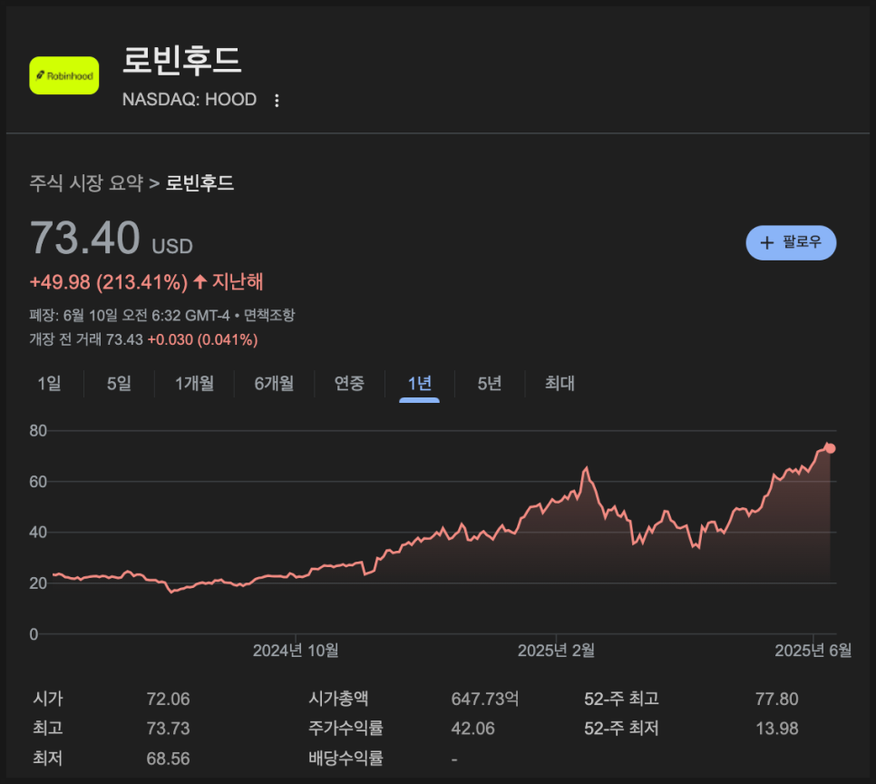Click the current price dot on chart
Image resolution: width=876 pixels, height=784 pixels.
[830, 448]
